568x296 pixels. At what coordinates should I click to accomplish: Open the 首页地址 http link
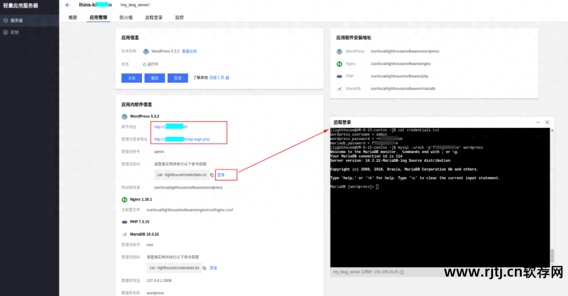tap(170, 127)
